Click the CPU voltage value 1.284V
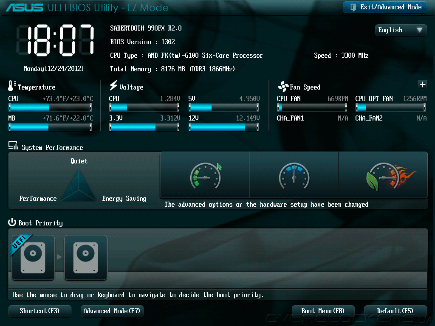The height and width of the screenshot is (326, 435). [x=170, y=98]
